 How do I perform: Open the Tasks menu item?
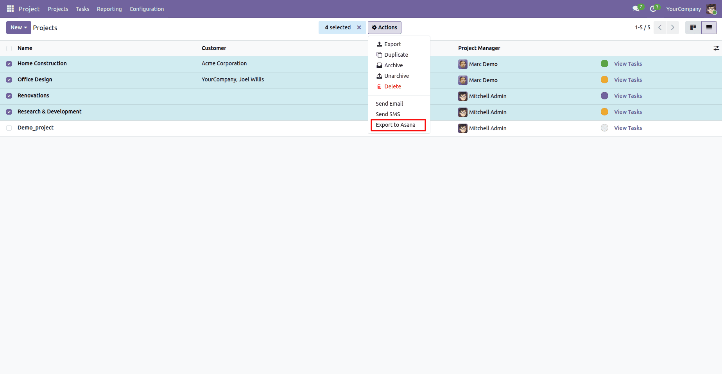point(82,9)
